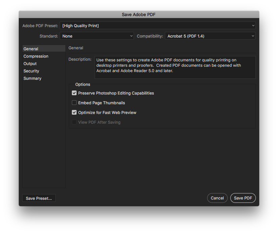The height and width of the screenshot is (233, 278).
Task: Open the Security settings section
Action: pyautogui.click(x=44, y=71)
